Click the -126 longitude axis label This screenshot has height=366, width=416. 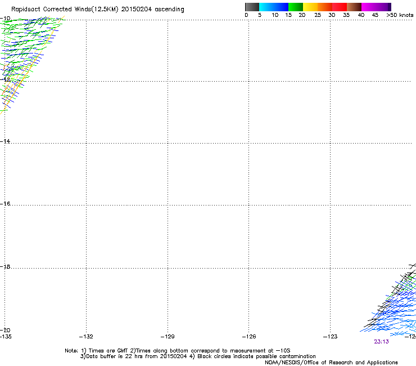coord(249,337)
